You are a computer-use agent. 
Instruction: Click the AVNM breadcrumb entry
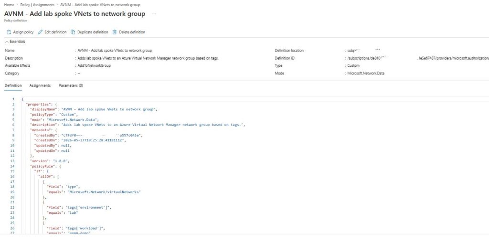(100, 5)
